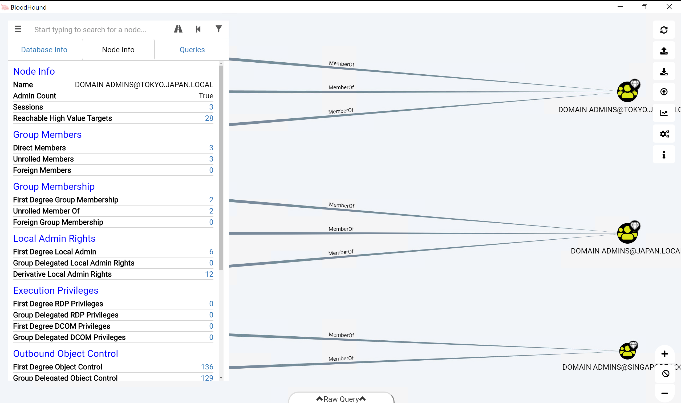
Task: Click the Upload Data icon
Action: tap(664, 51)
